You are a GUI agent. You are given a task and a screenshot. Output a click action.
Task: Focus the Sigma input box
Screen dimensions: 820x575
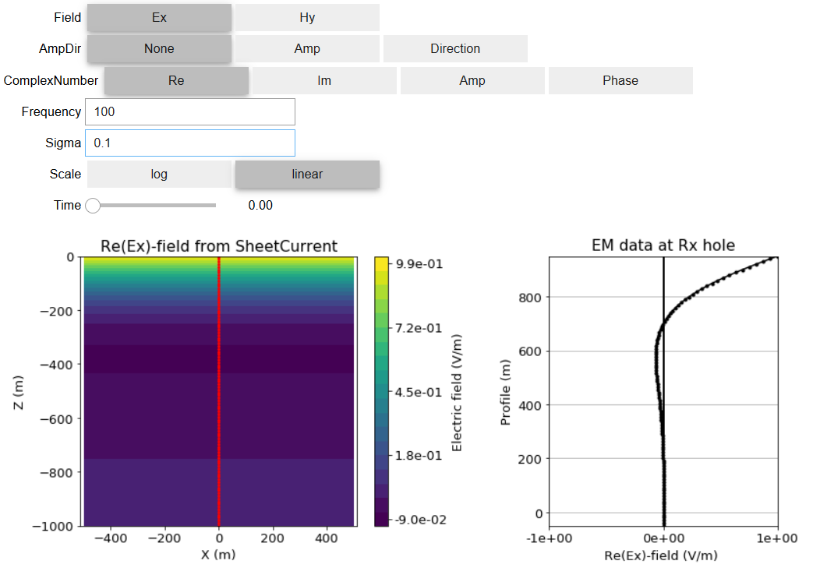(x=190, y=143)
